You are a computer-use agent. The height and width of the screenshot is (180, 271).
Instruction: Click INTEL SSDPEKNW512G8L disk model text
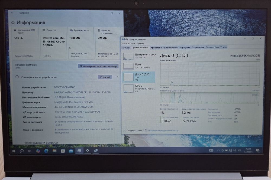coord(245,55)
